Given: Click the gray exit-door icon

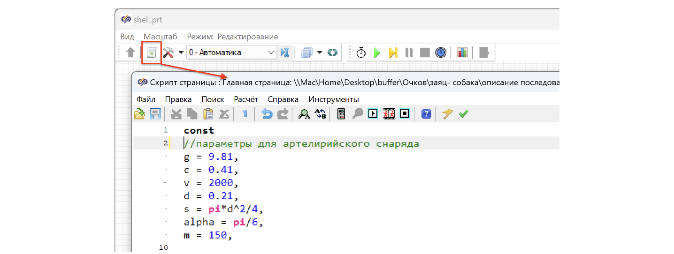Looking at the screenshot, I should (484, 52).
